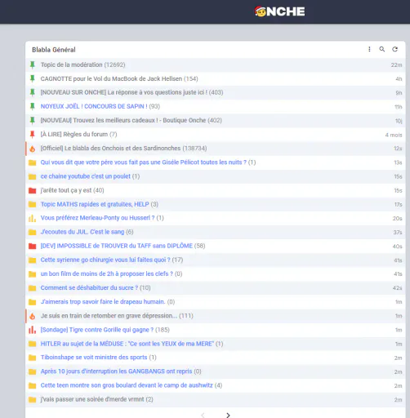The image size is (410, 418).
Task: Click the 4 mois timestamp
Action: [394, 135]
